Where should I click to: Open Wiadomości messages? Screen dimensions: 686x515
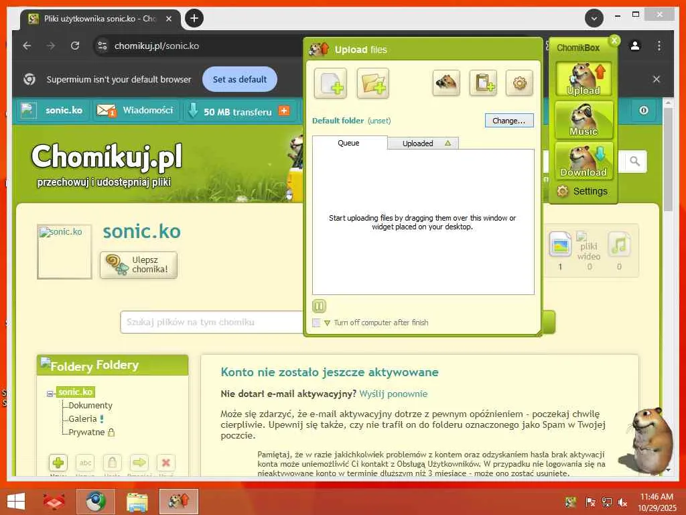click(135, 111)
